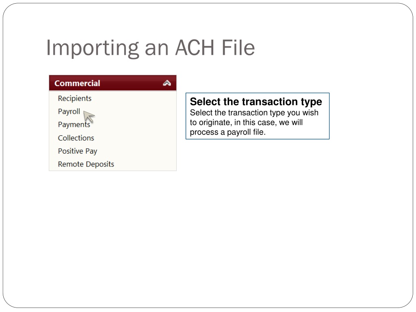
Task: Open the Collections menu entry
Action: tap(76, 138)
